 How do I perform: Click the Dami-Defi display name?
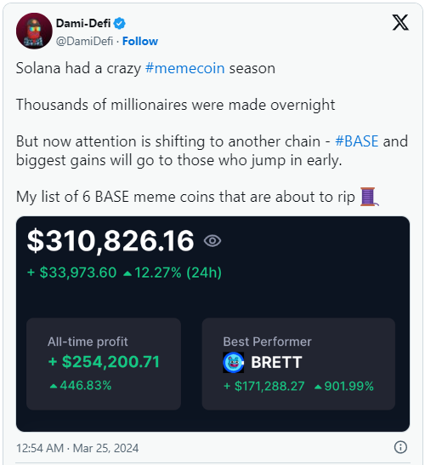click(x=83, y=23)
